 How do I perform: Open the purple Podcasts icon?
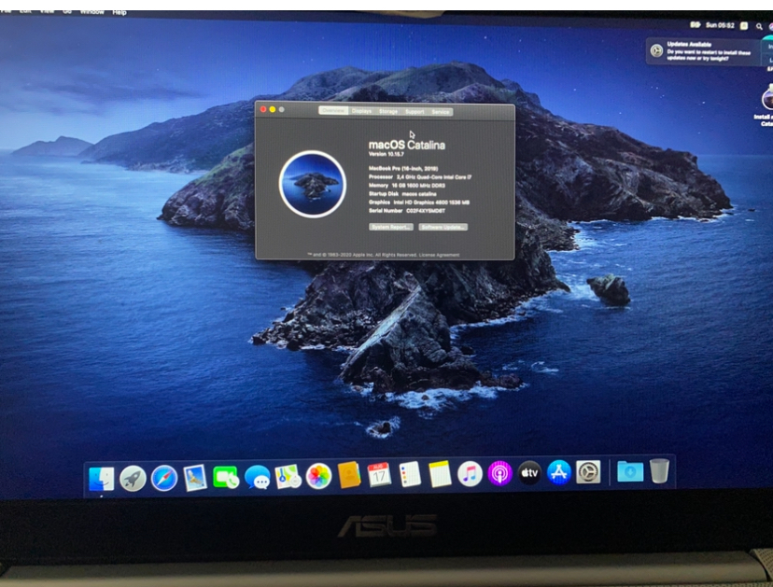click(x=499, y=474)
